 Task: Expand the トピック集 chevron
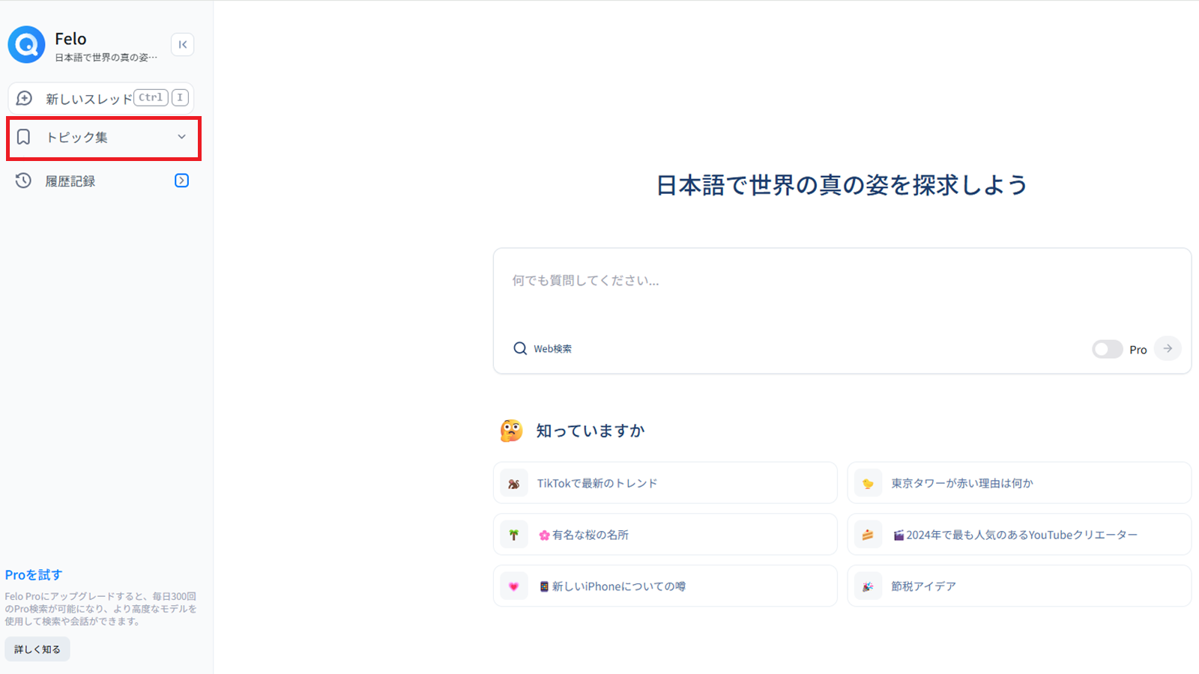tap(181, 137)
